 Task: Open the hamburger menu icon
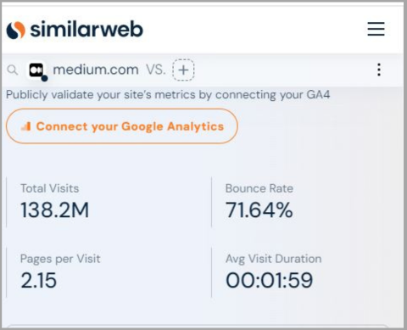coord(376,29)
